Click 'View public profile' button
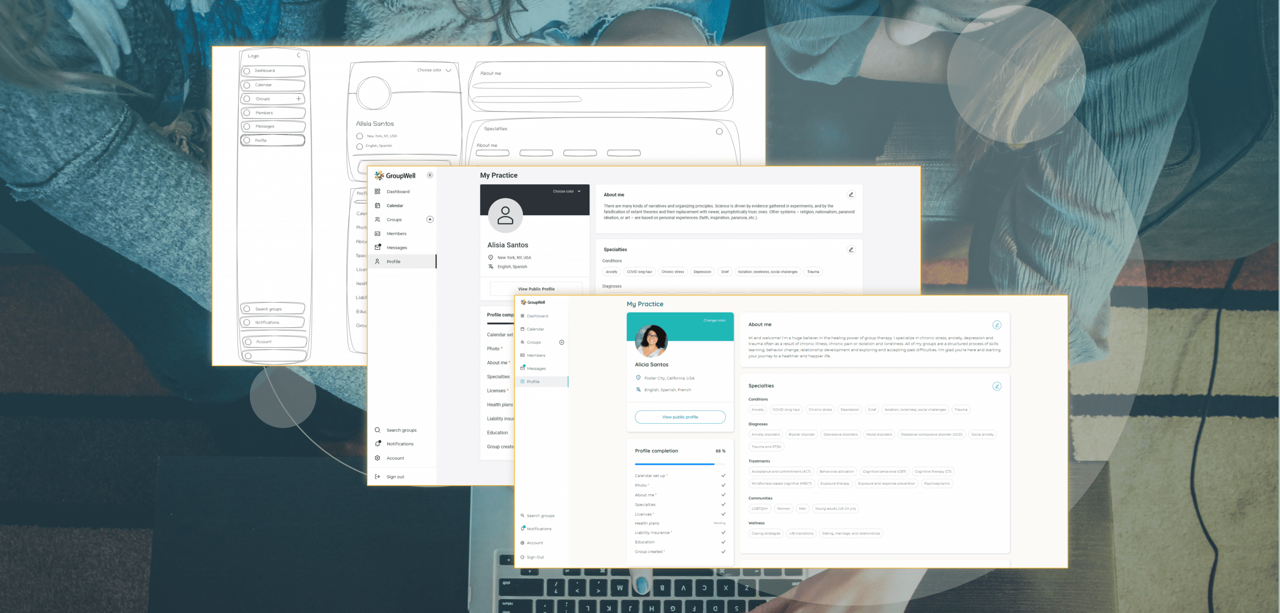 (679, 417)
